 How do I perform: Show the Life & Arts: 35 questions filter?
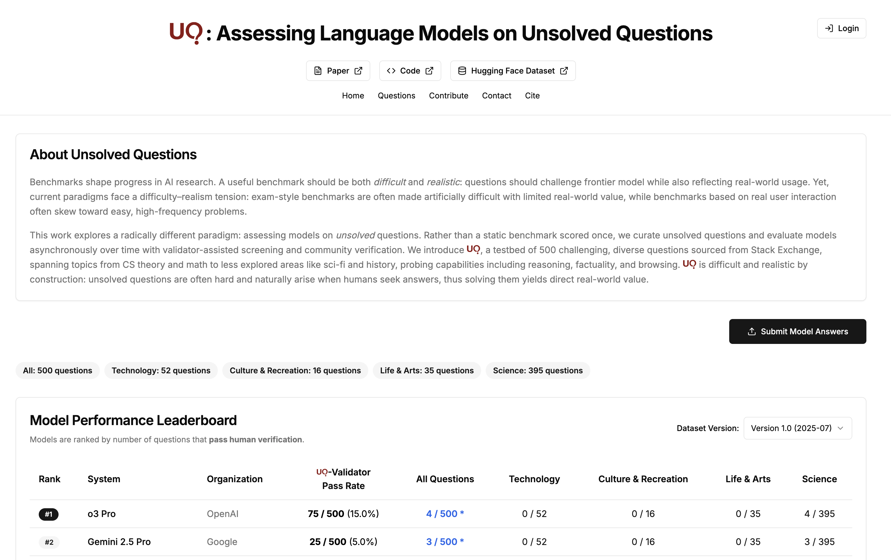coord(427,371)
